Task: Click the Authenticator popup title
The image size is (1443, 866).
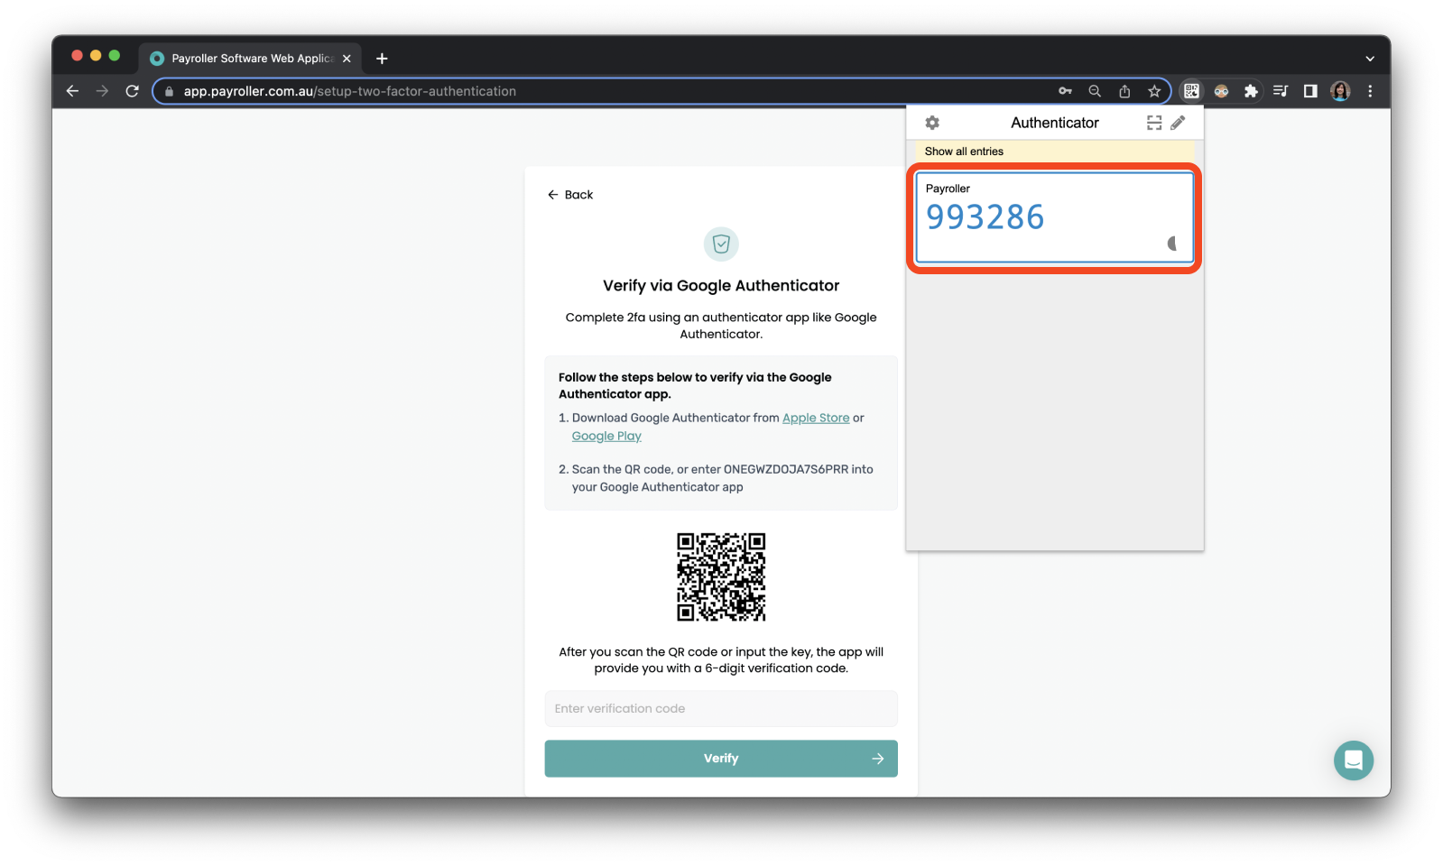Action: pyautogui.click(x=1054, y=123)
